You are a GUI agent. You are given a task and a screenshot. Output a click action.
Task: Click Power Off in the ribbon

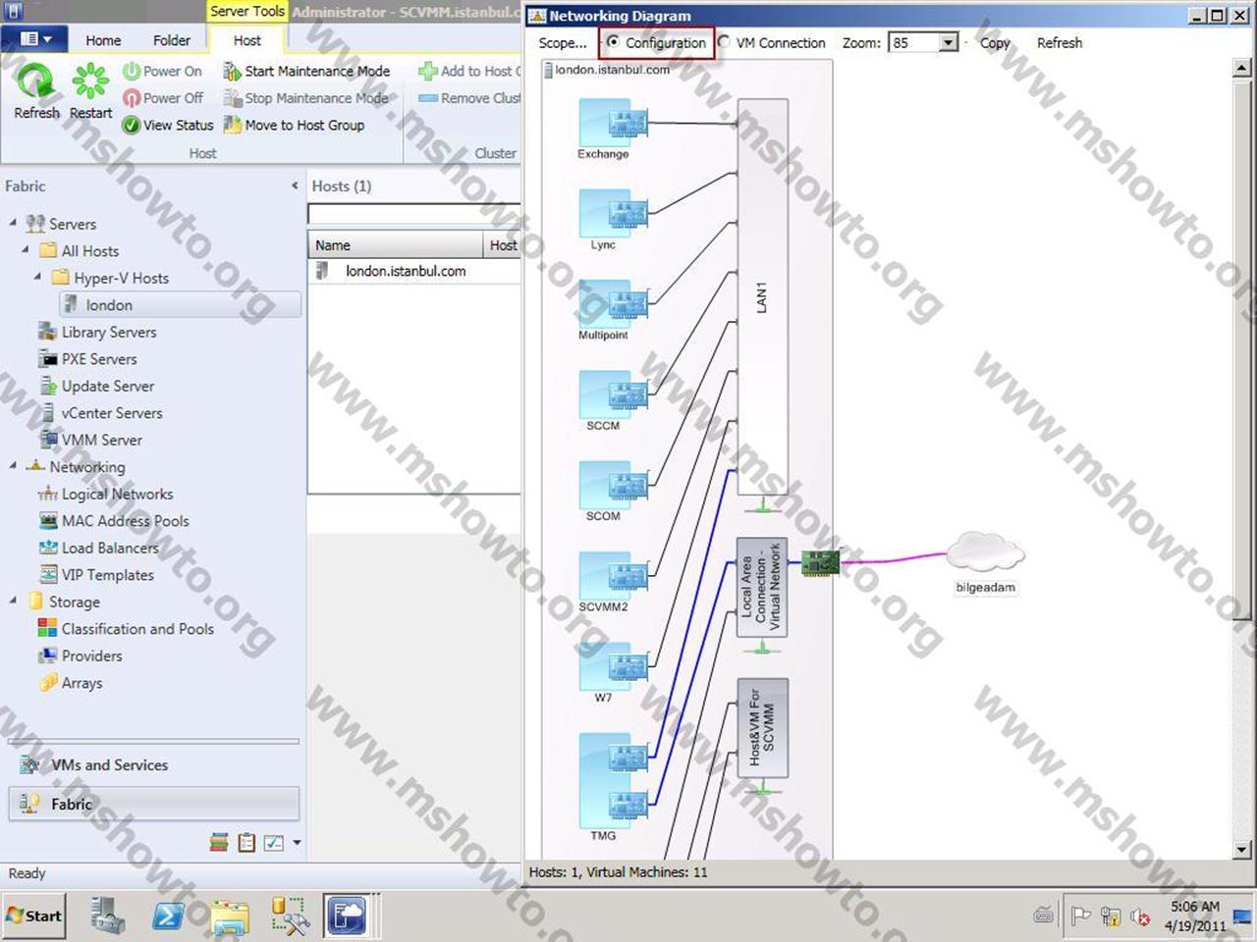click(162, 98)
